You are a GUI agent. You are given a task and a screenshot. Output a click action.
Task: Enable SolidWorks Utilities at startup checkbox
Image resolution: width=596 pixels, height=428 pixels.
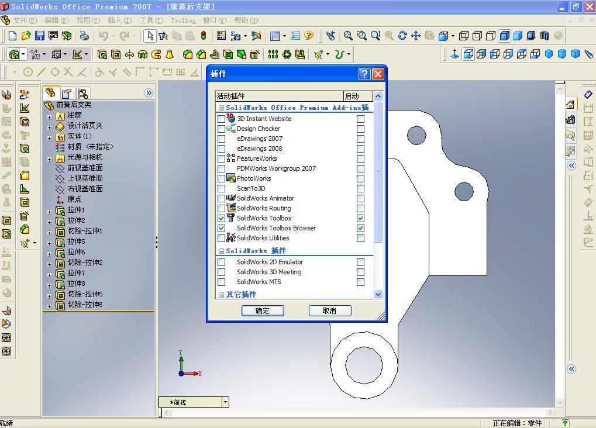tap(360, 238)
